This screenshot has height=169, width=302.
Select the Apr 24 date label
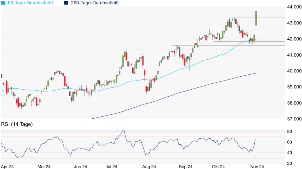tap(9, 167)
